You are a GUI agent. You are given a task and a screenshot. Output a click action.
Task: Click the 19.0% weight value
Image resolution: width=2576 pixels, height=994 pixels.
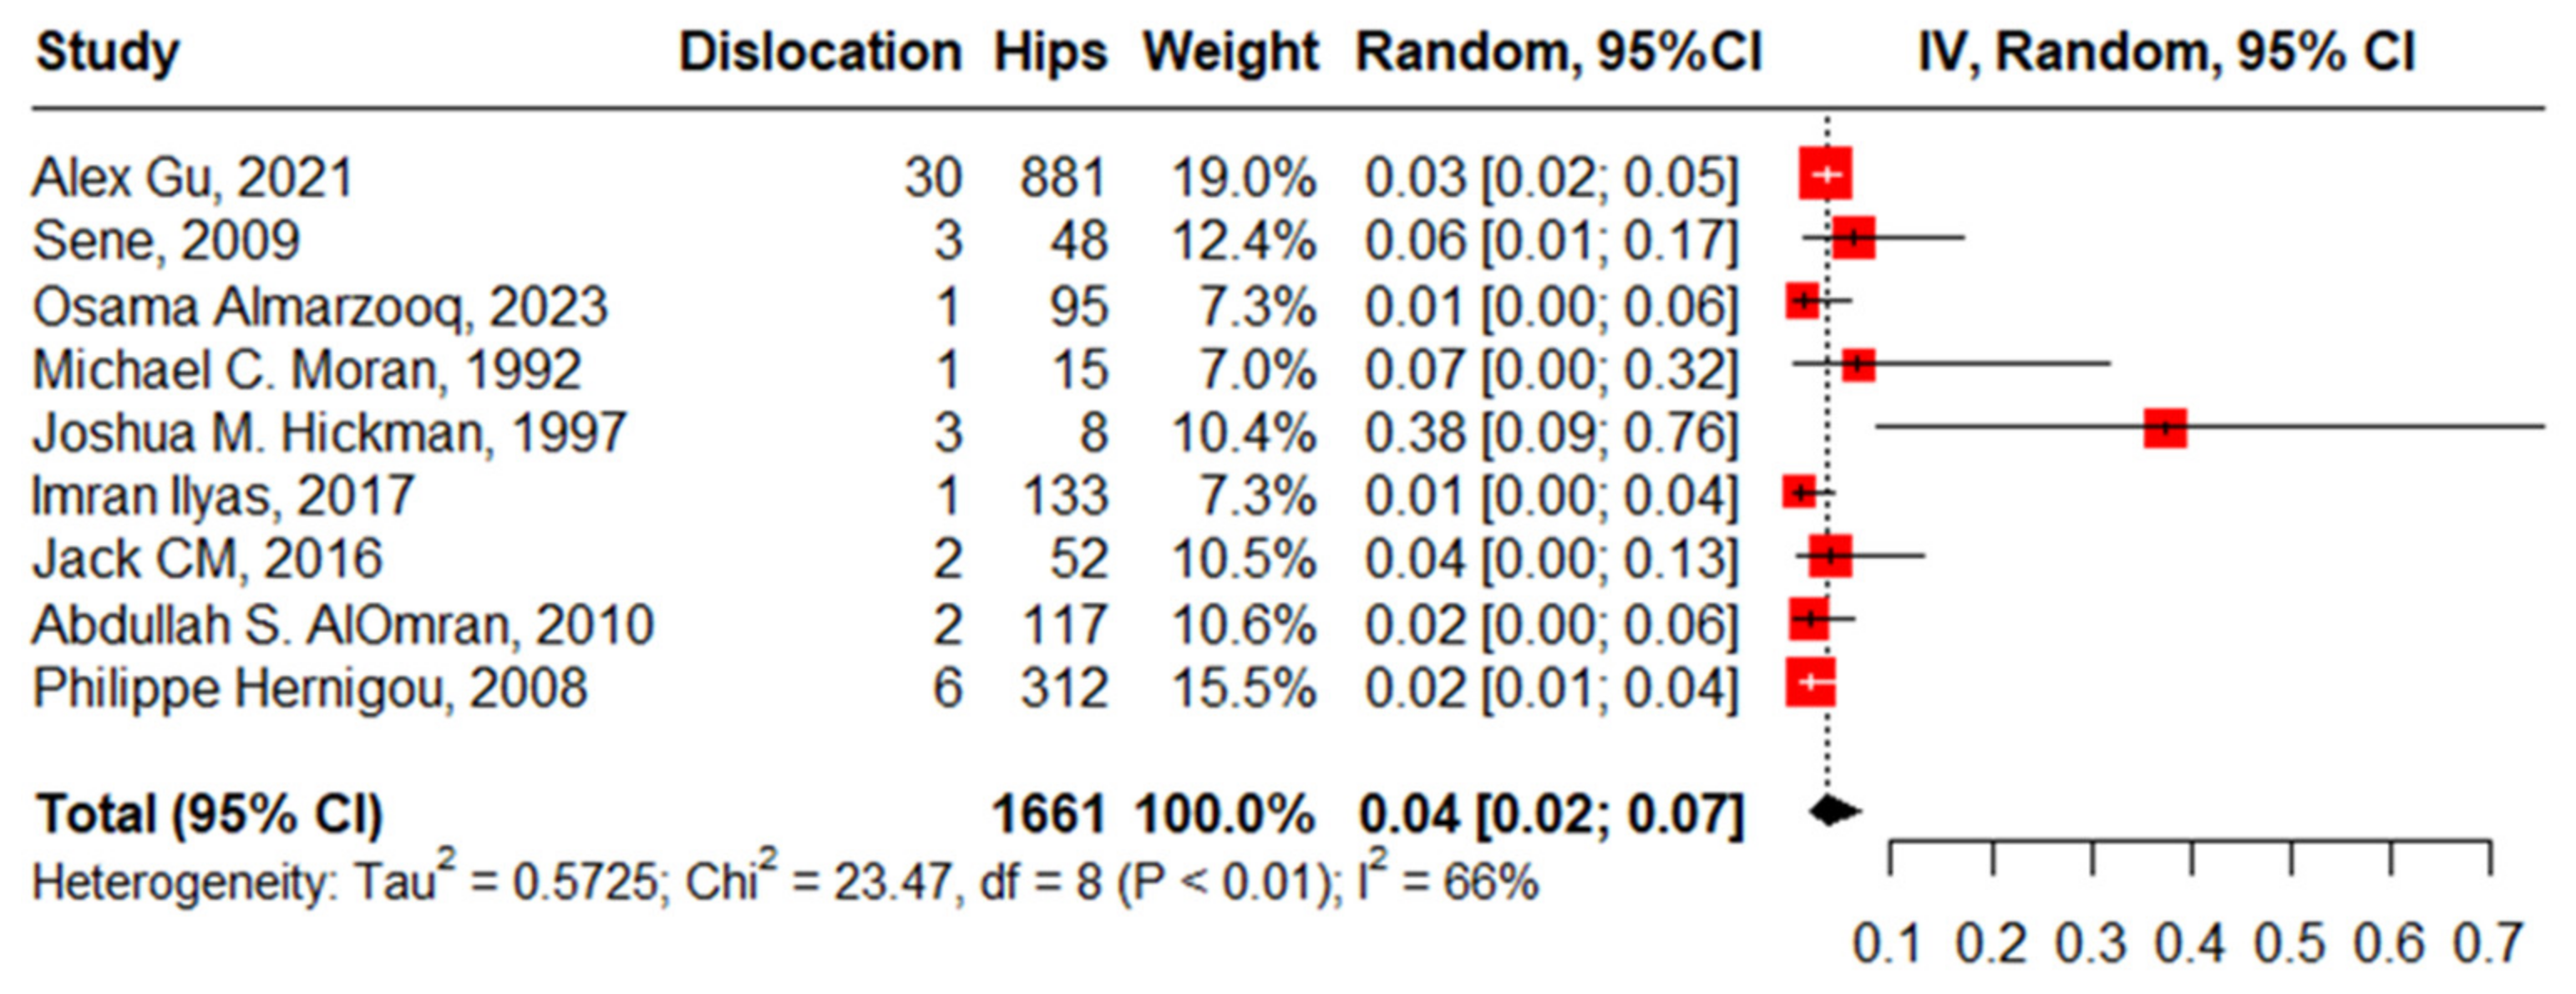1243,179
